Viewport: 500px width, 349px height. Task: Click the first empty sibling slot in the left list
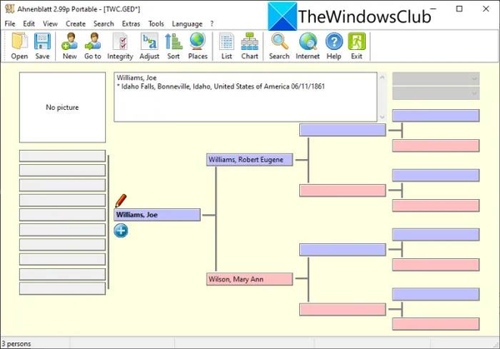[x=62, y=156]
